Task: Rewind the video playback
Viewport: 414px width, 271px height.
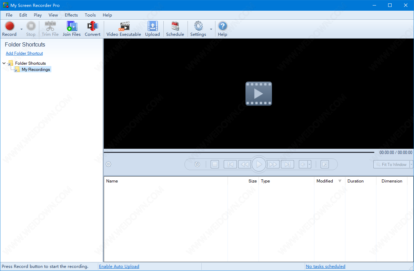Action: [x=244, y=165]
